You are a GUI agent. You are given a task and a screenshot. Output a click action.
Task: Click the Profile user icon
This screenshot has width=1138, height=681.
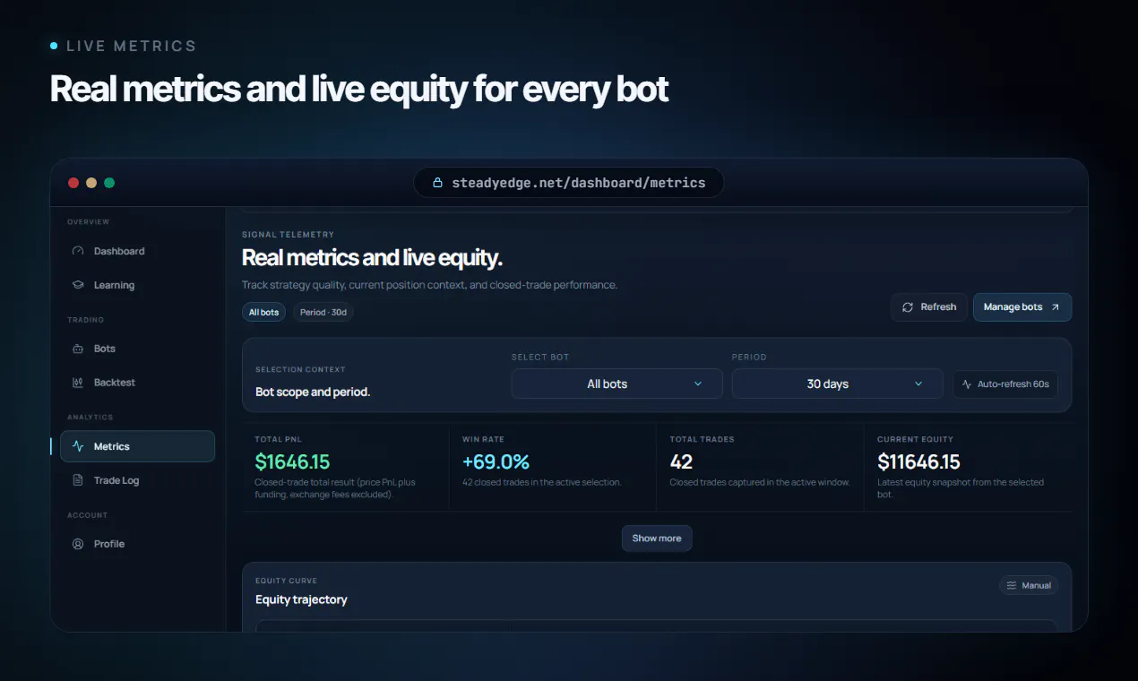pyautogui.click(x=78, y=544)
